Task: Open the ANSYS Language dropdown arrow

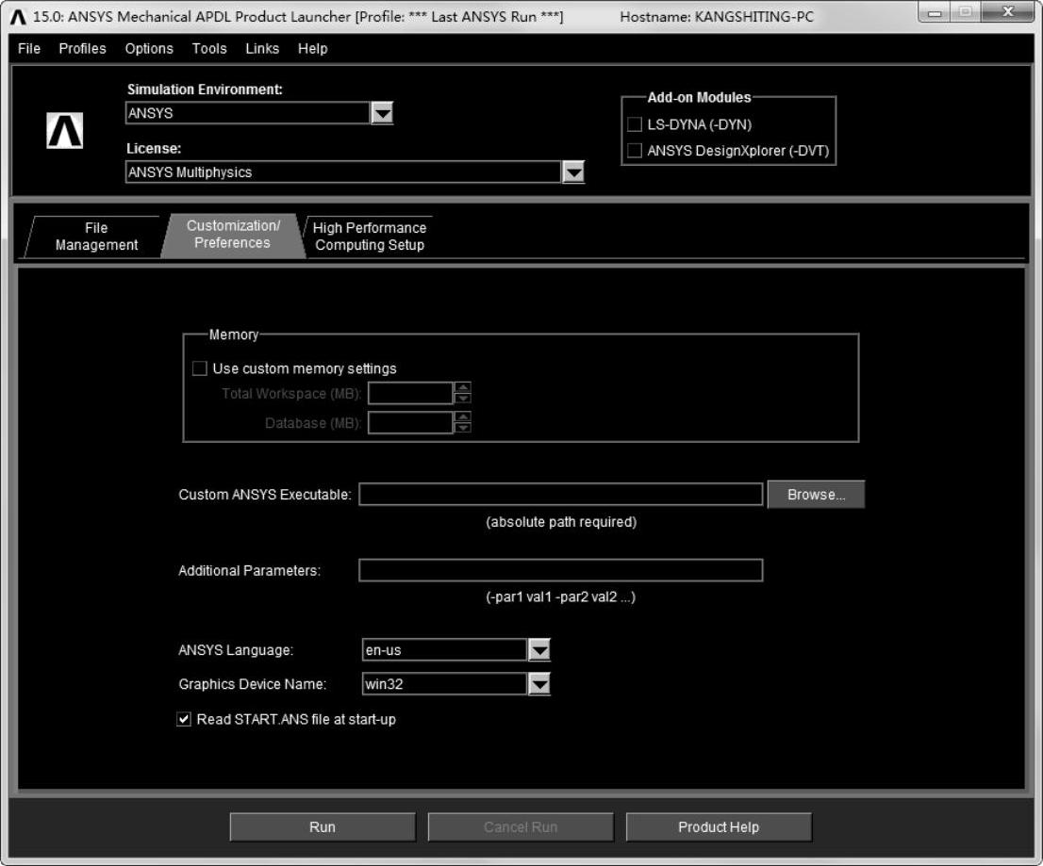Action: (x=538, y=650)
